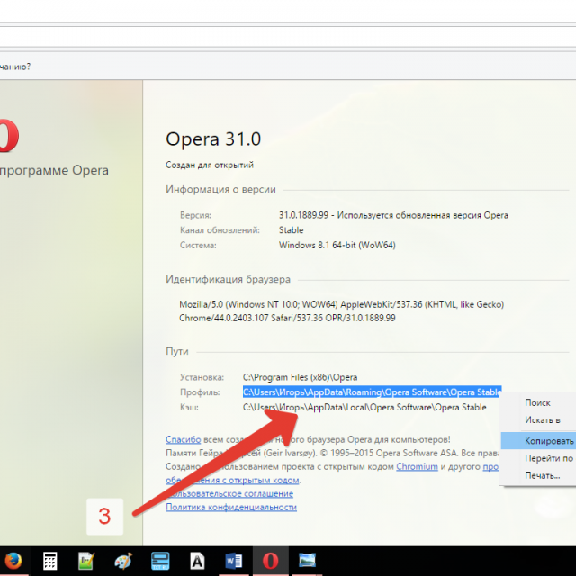Viewport: 576px width, 576px height.
Task: Open 'Политика конфиденциальности' link
Action: (231, 508)
